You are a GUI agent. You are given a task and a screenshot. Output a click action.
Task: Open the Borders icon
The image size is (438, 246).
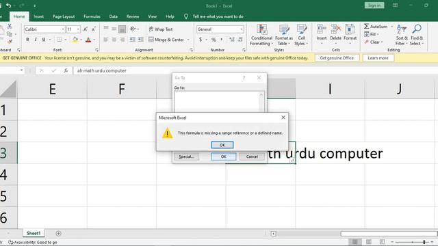click(x=60, y=40)
